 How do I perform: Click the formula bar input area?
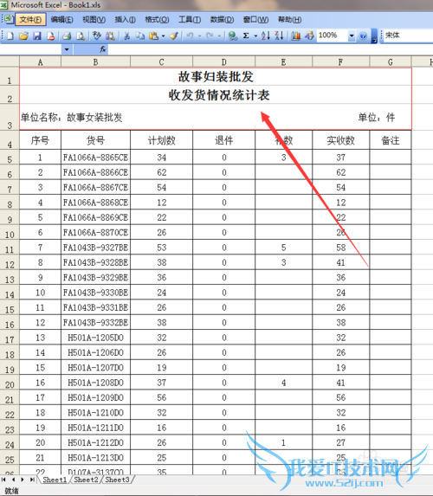270,49
